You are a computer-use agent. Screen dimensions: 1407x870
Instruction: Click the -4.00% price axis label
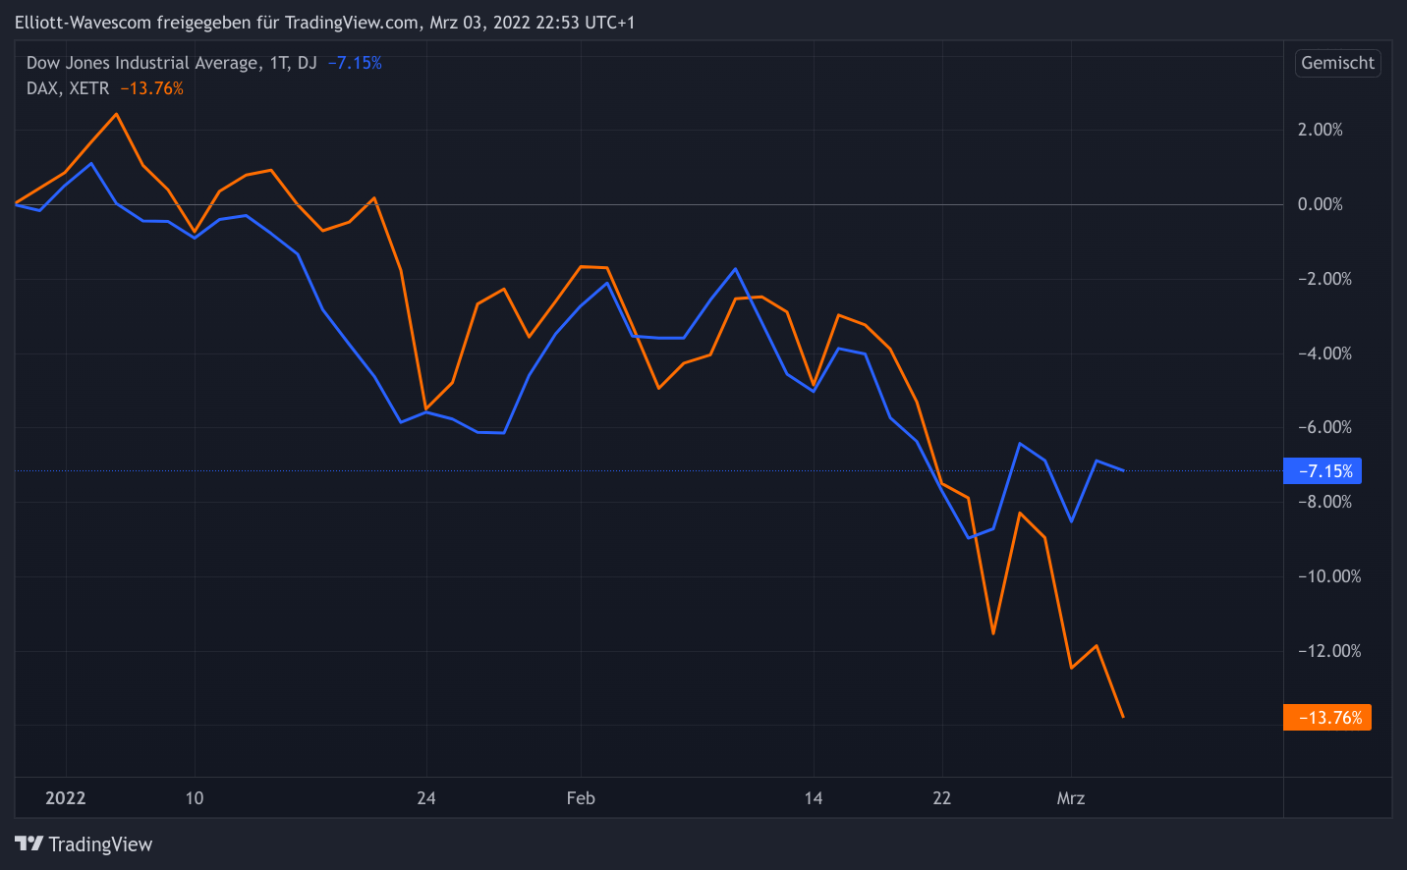pyautogui.click(x=1324, y=353)
